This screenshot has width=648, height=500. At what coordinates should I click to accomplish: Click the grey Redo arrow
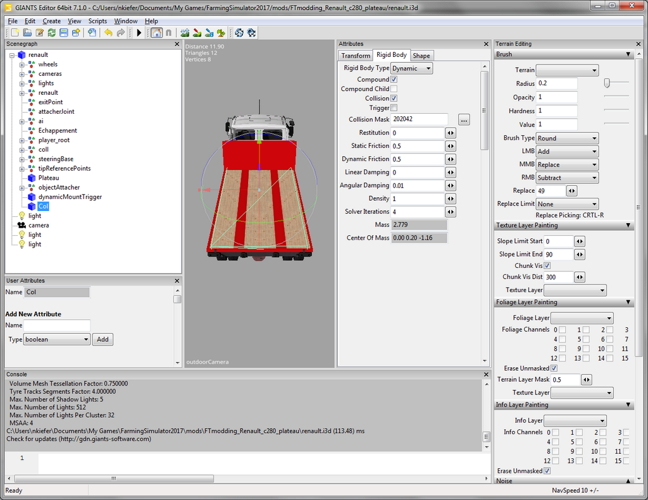coord(120,33)
